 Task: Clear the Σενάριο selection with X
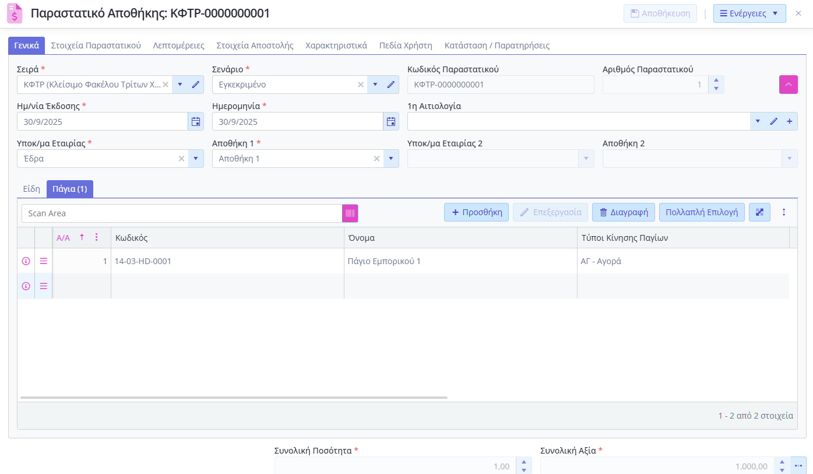coord(360,85)
